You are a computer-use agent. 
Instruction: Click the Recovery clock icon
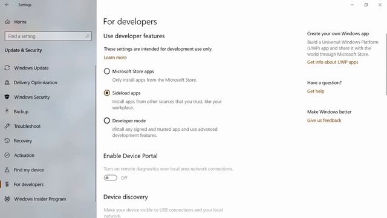[x=7, y=140]
